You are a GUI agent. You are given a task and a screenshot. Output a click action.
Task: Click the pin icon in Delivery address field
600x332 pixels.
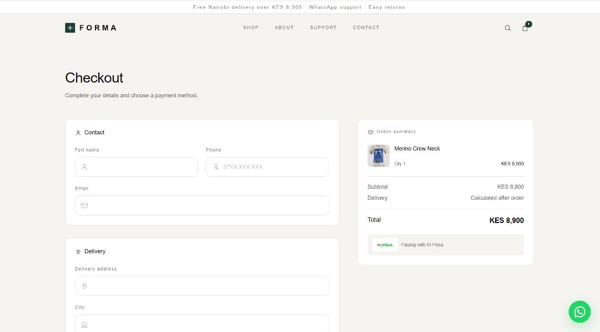[84, 286]
